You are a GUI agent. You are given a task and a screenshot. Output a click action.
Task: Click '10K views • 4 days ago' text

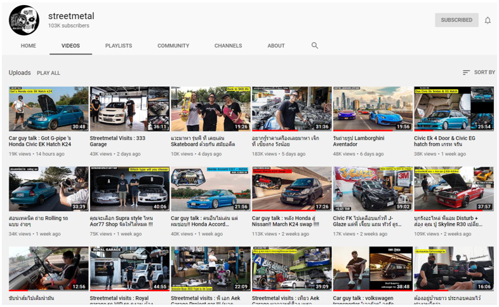tap(196, 154)
